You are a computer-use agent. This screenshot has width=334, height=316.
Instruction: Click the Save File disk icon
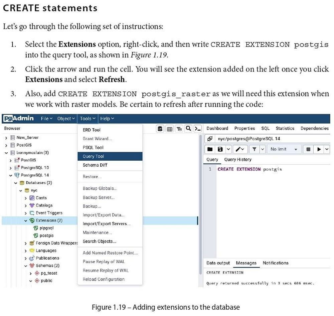[220, 149]
